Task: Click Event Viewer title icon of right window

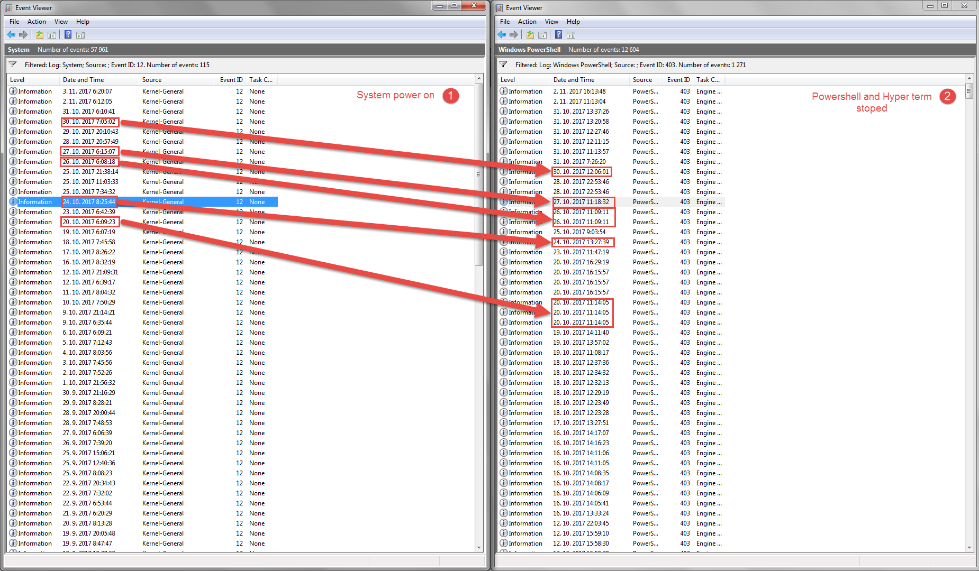Action: (x=500, y=7)
